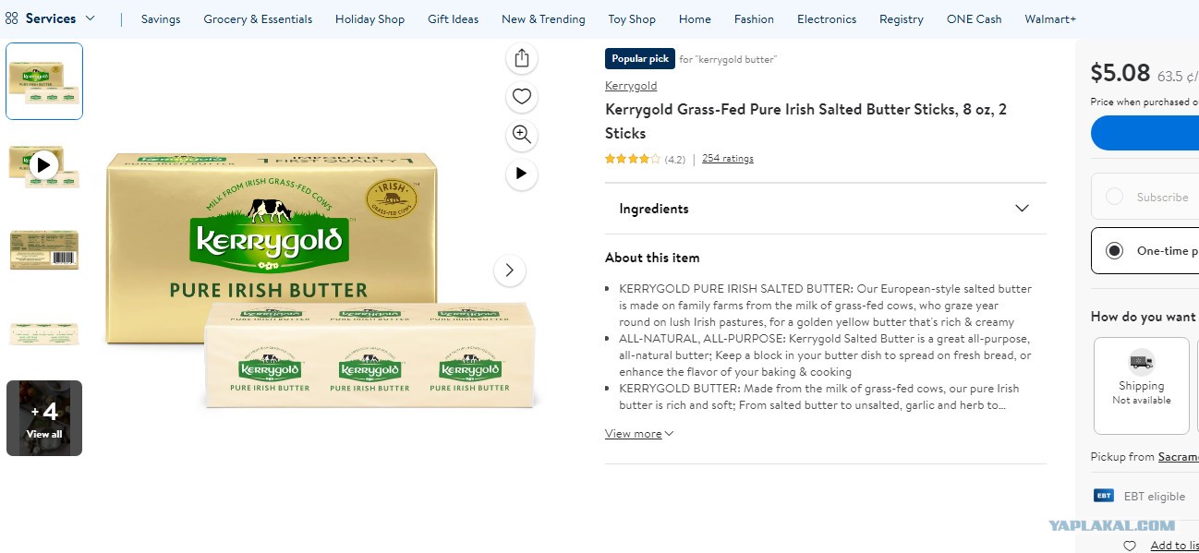The image size is (1199, 553).
Task: Open the video thumbnail in the gallery
Action: click(x=43, y=165)
